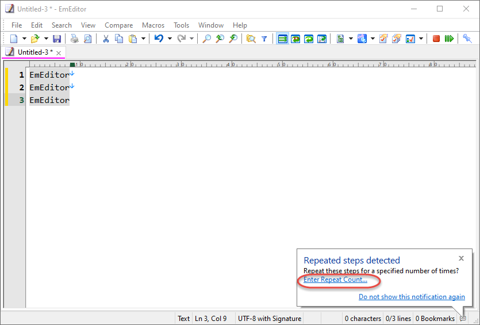Click the blue funnel Filter icon
This screenshot has height=325, width=480.
click(264, 39)
